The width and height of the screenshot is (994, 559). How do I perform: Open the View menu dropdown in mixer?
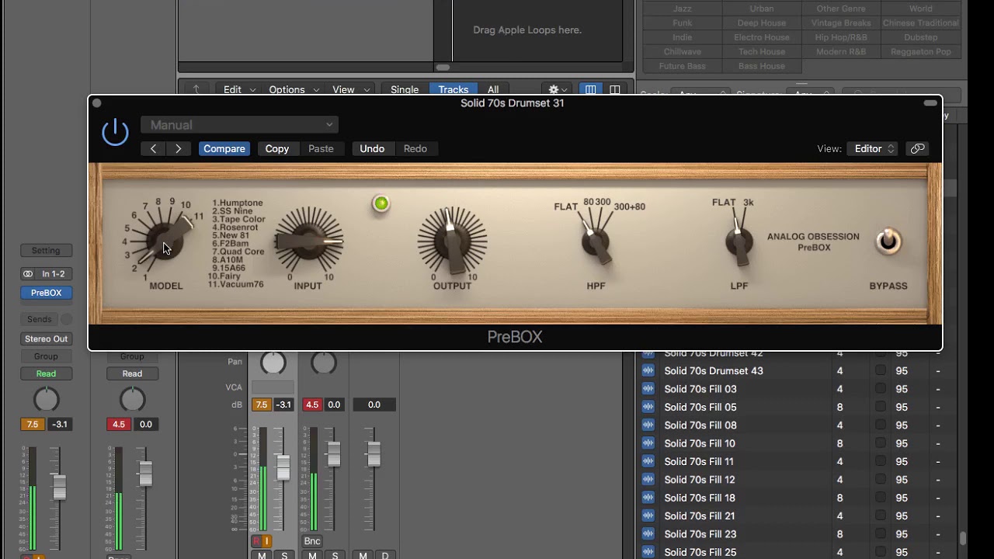click(x=351, y=90)
